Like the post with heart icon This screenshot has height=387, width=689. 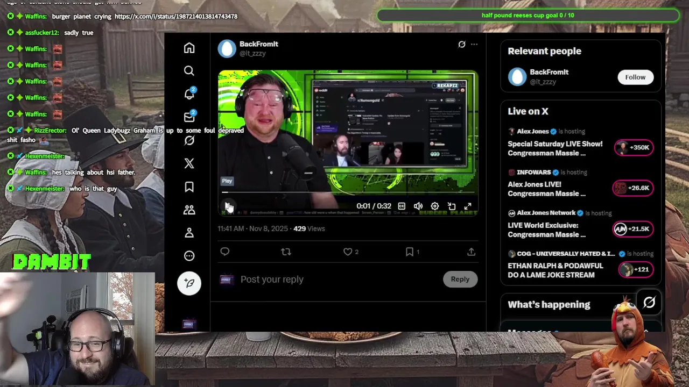click(x=348, y=252)
